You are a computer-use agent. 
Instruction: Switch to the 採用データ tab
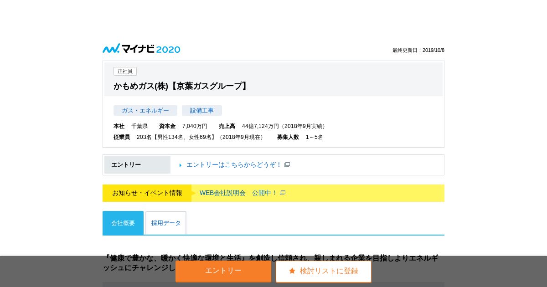[166, 223]
